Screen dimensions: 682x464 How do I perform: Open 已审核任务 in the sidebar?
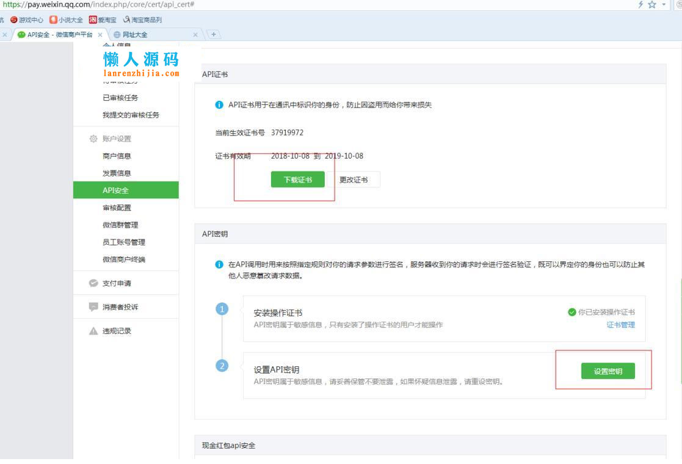click(120, 98)
